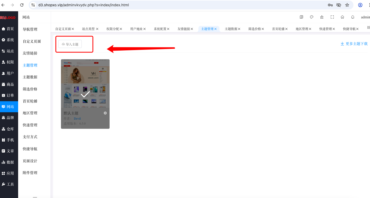The image size is (370, 198).
Task: Open the notification bell
Action: pos(353,17)
